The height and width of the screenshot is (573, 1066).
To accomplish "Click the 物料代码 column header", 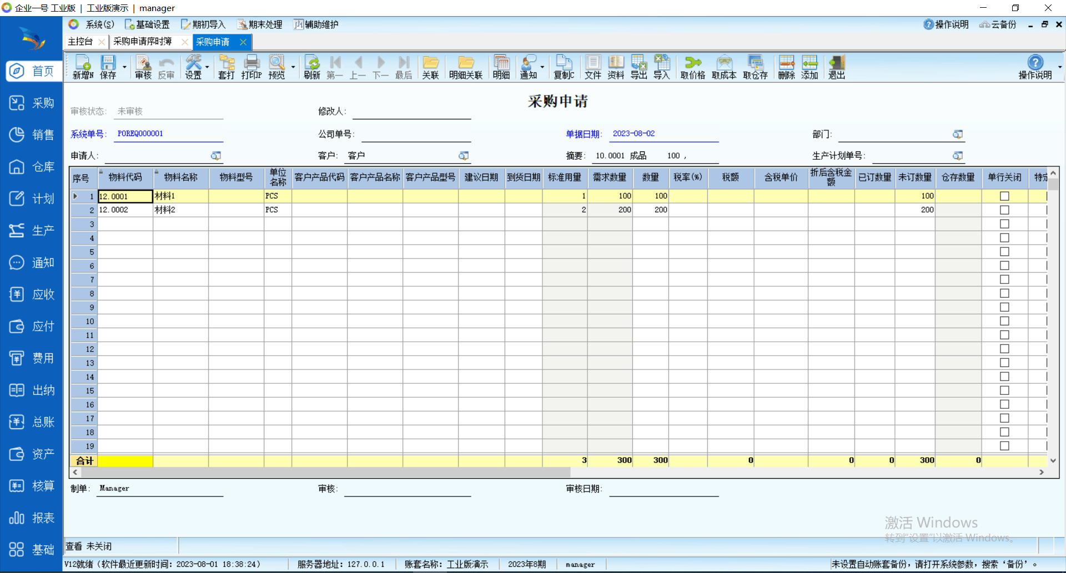I will point(125,178).
